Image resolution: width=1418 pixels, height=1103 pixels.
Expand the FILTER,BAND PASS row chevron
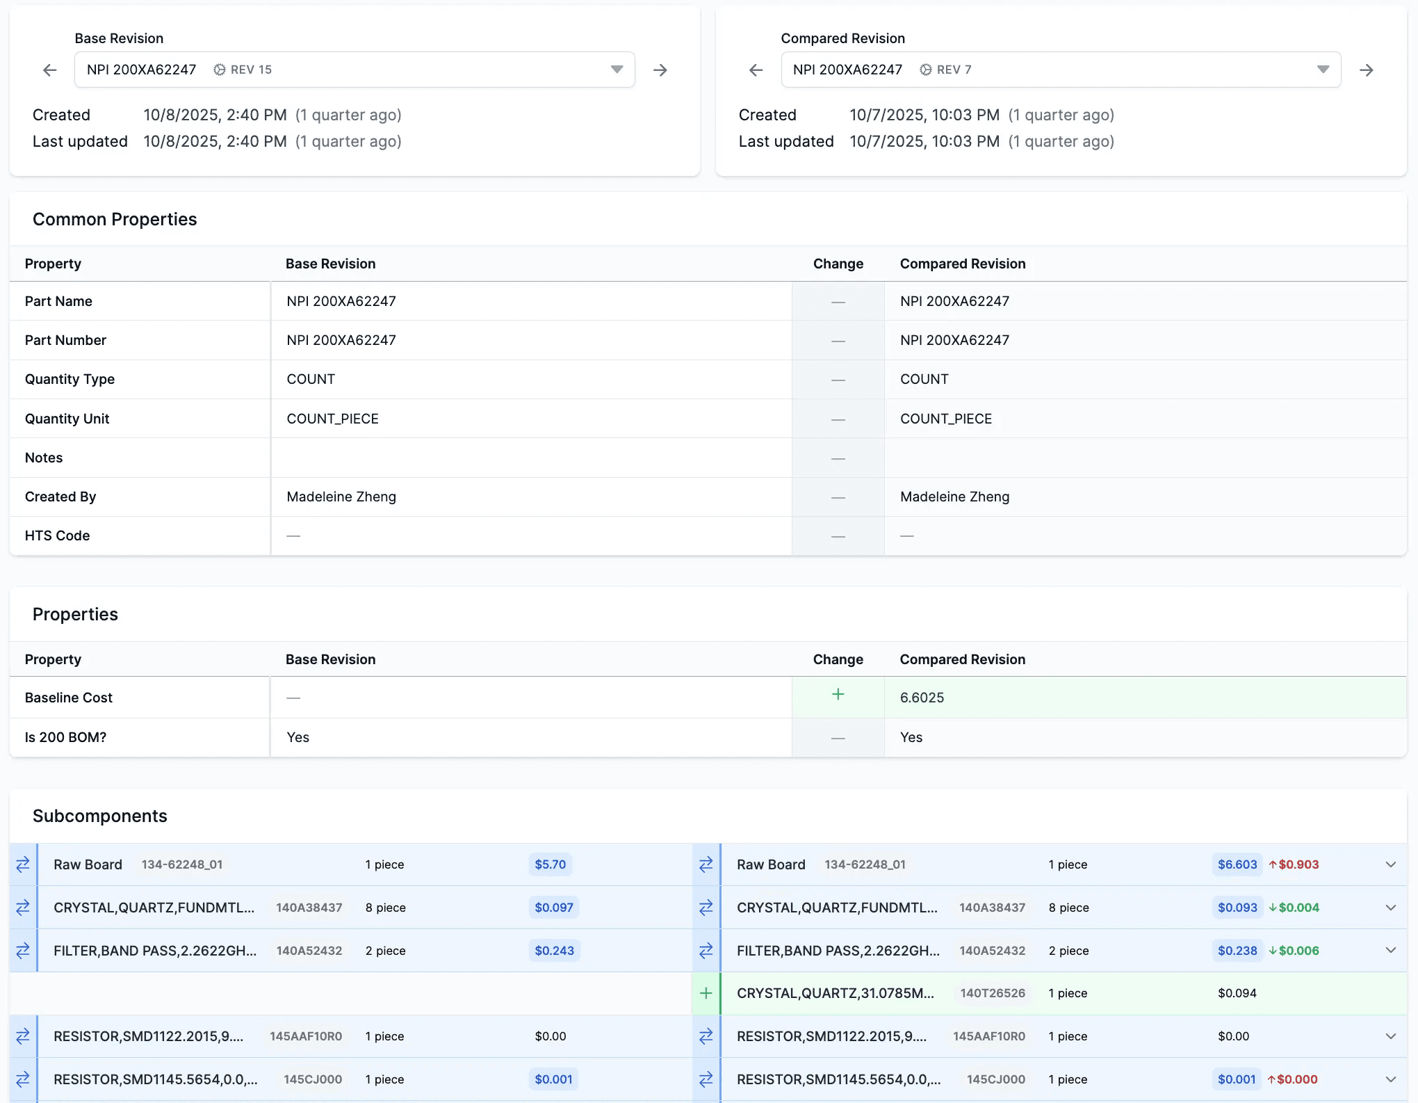tap(1391, 951)
